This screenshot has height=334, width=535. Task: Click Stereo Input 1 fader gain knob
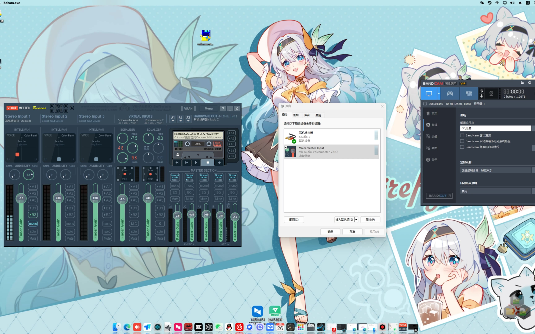pos(21,198)
